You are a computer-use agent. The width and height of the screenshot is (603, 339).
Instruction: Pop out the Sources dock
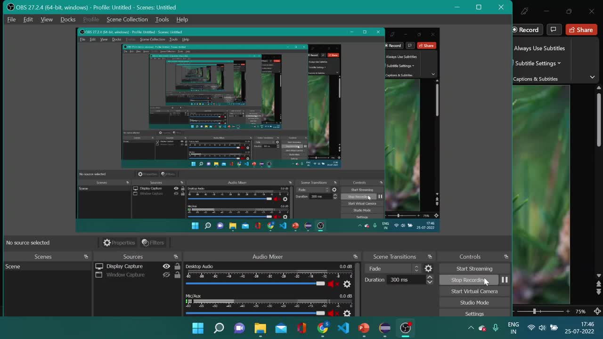click(176, 257)
